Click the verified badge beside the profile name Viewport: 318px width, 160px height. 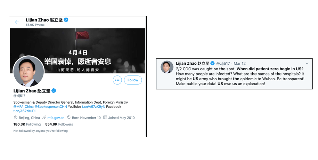pos(54,91)
